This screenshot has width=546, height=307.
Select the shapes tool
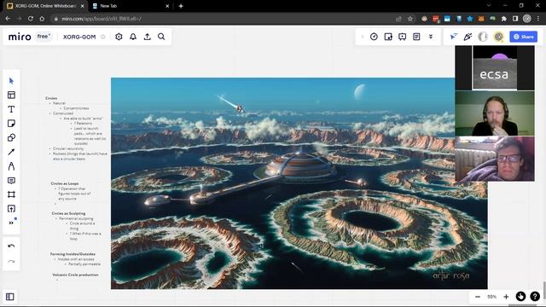tap(11, 138)
